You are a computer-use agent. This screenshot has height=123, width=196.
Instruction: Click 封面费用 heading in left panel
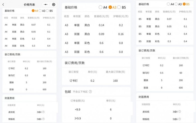(10, 98)
